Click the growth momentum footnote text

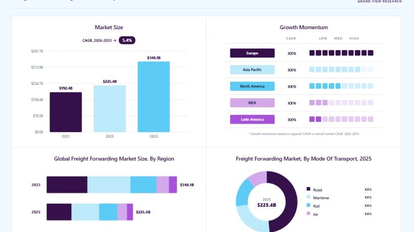[303, 134]
